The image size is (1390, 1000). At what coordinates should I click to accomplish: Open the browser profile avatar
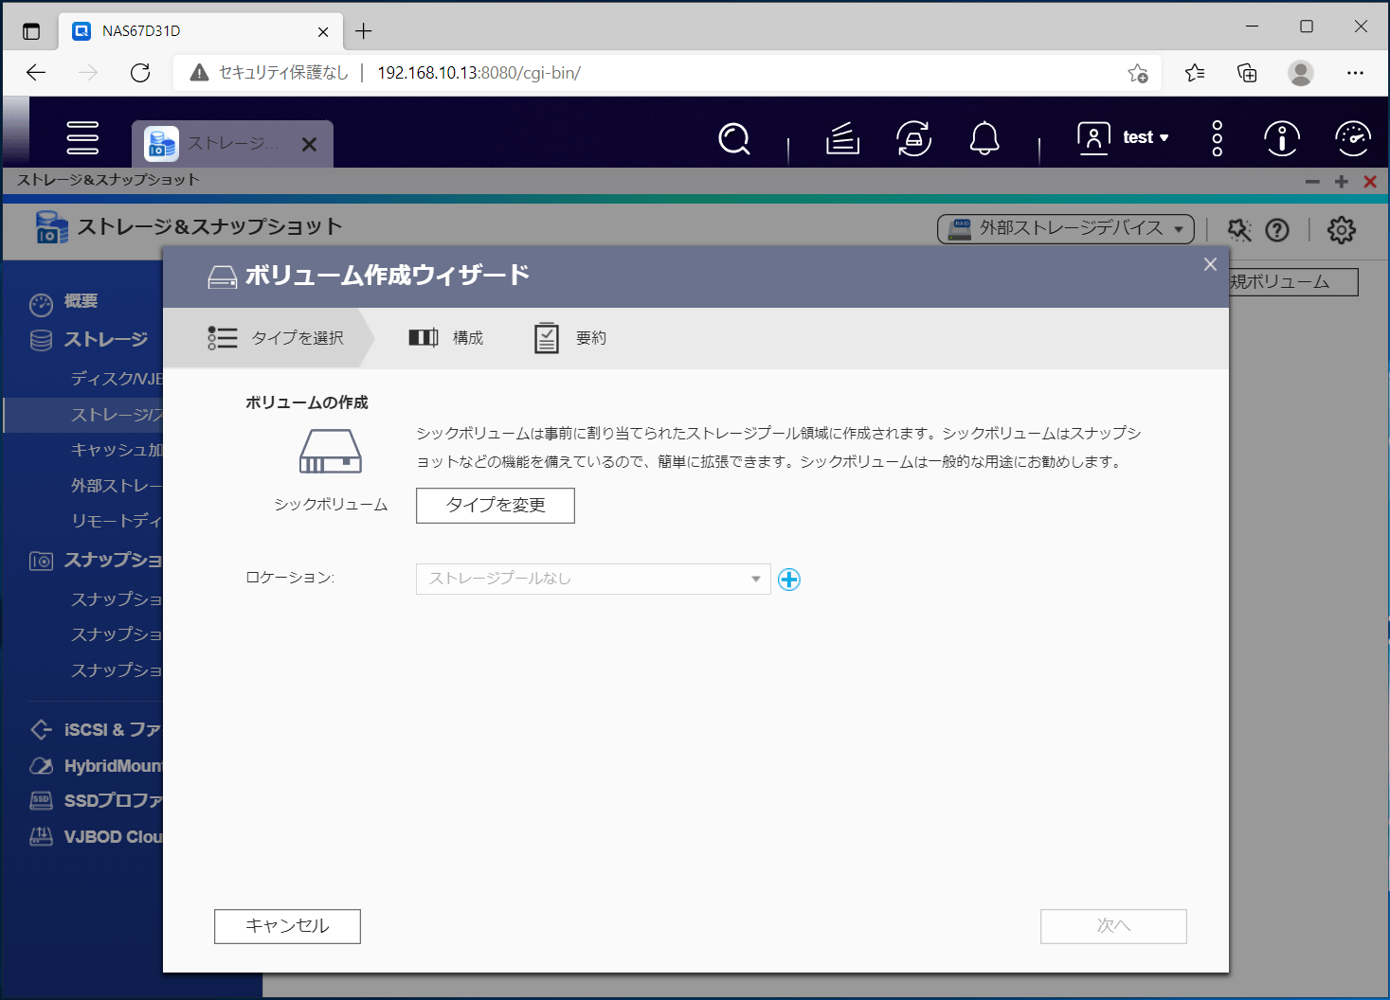point(1301,73)
